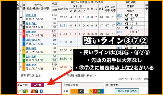The width and height of the screenshot is (163, 95).
Task: Click the lineup direction arrow in 並び予想
Action: click(x=19, y=91)
